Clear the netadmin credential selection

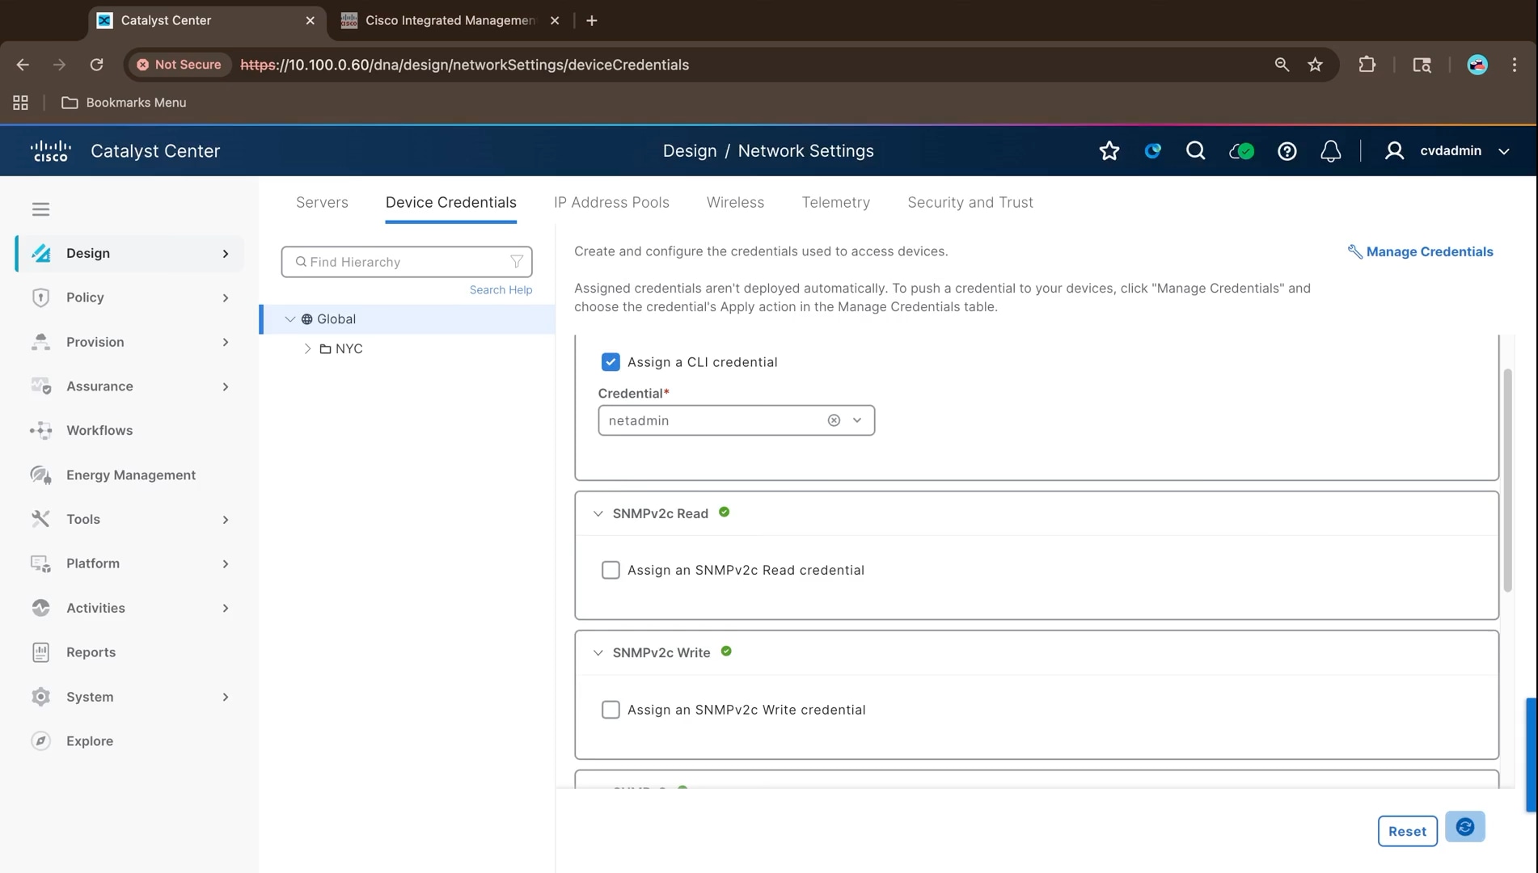tap(834, 420)
